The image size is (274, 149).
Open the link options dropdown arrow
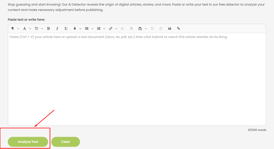(x=116, y=29)
